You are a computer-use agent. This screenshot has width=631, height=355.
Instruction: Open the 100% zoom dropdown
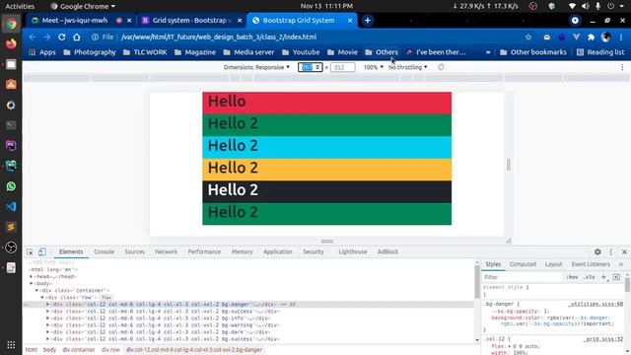coord(373,67)
